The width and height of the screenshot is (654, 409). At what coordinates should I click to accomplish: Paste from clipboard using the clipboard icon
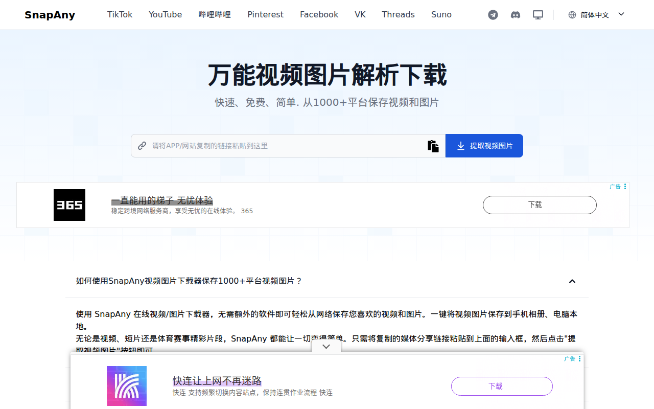point(433,146)
